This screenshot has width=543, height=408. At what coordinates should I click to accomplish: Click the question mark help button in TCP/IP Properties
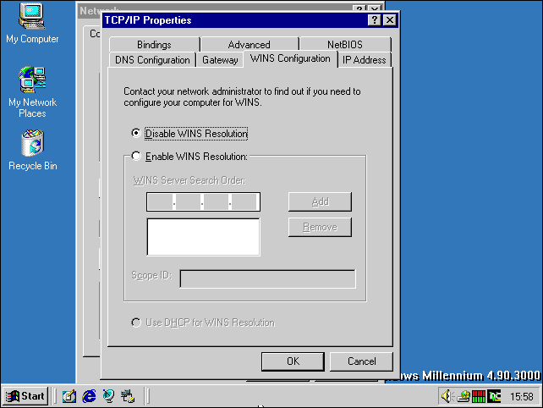[x=375, y=20]
